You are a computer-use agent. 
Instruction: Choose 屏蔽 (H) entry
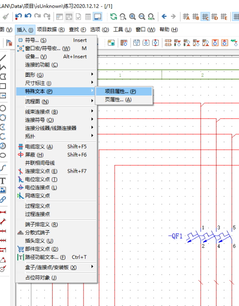point(56,155)
